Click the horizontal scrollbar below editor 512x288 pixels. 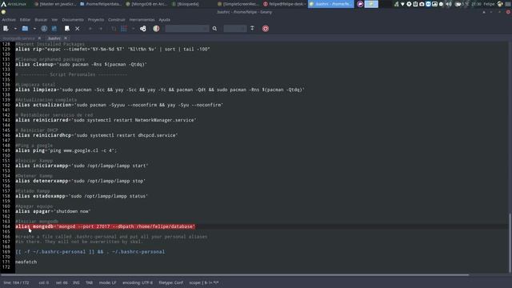click(235, 275)
